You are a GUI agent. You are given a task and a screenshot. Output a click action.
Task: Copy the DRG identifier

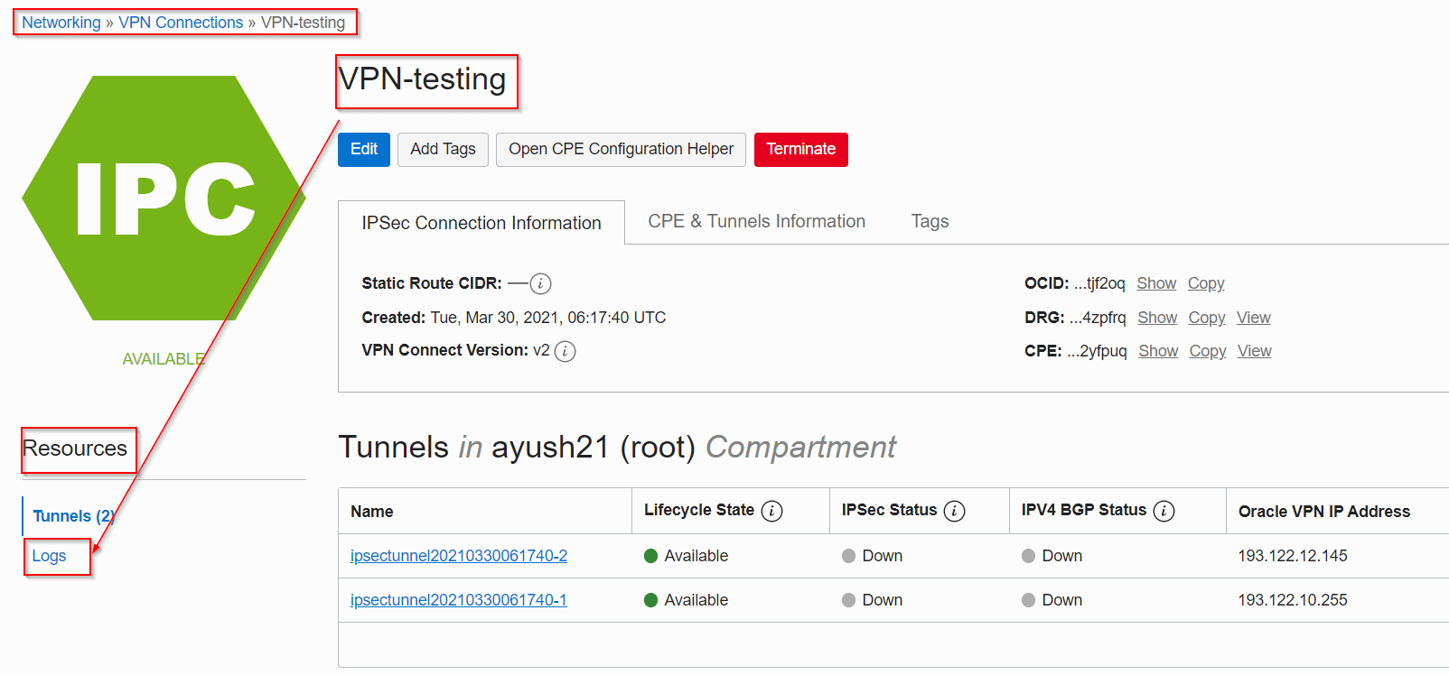(1206, 318)
